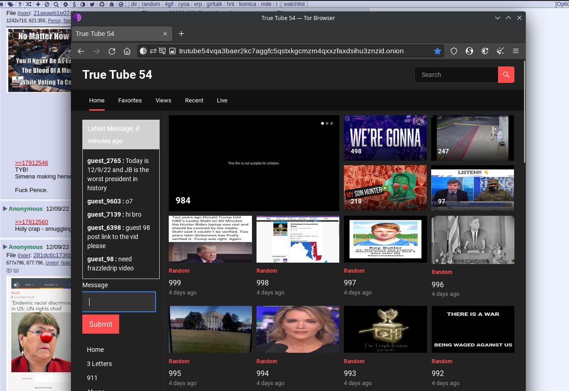Image resolution: width=569 pixels, height=391 pixels.
Task: Click the page scrollbar in Tor Browser
Action: click(x=524, y=112)
